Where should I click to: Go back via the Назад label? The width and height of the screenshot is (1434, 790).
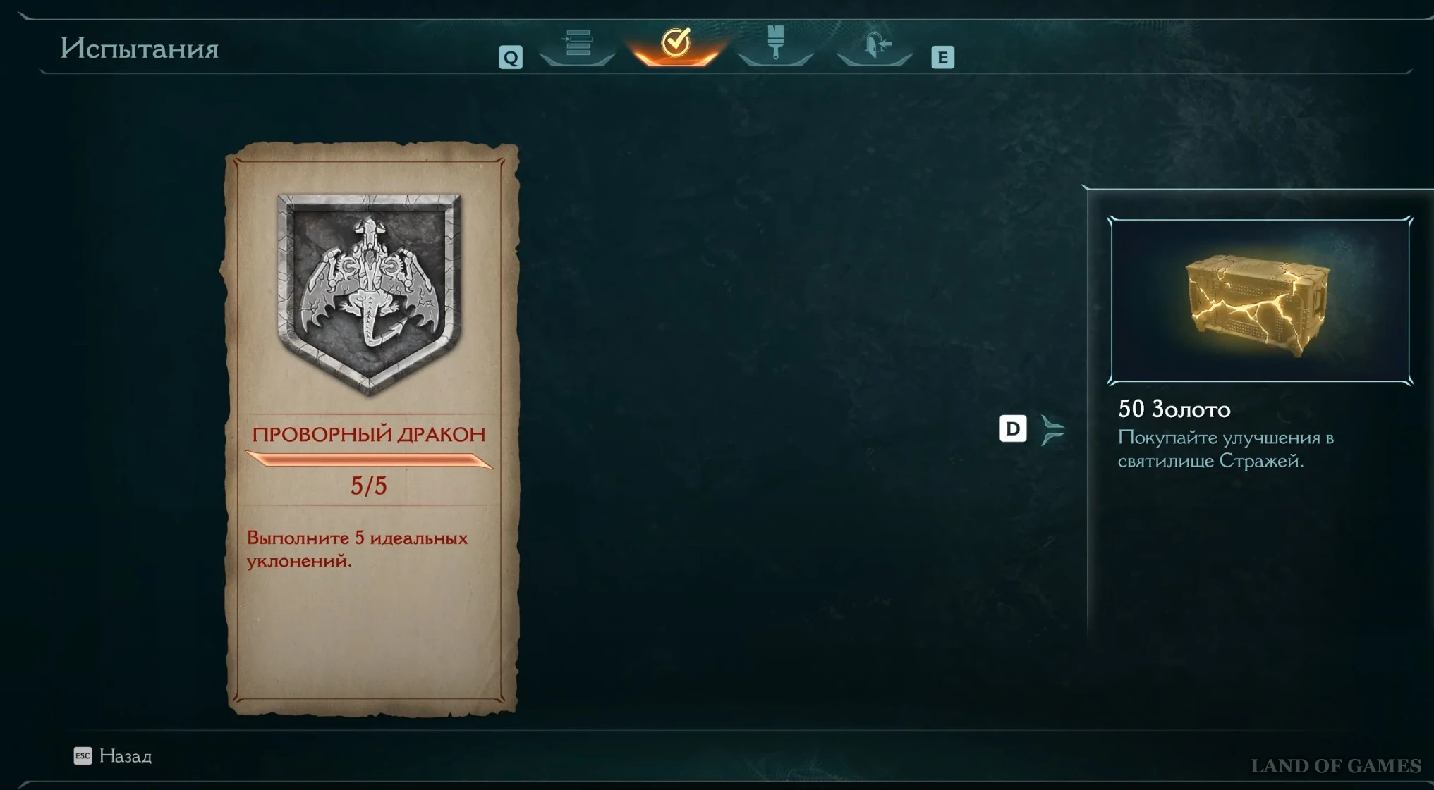pos(126,756)
